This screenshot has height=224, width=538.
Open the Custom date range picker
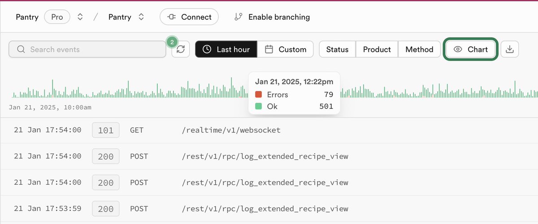point(286,50)
